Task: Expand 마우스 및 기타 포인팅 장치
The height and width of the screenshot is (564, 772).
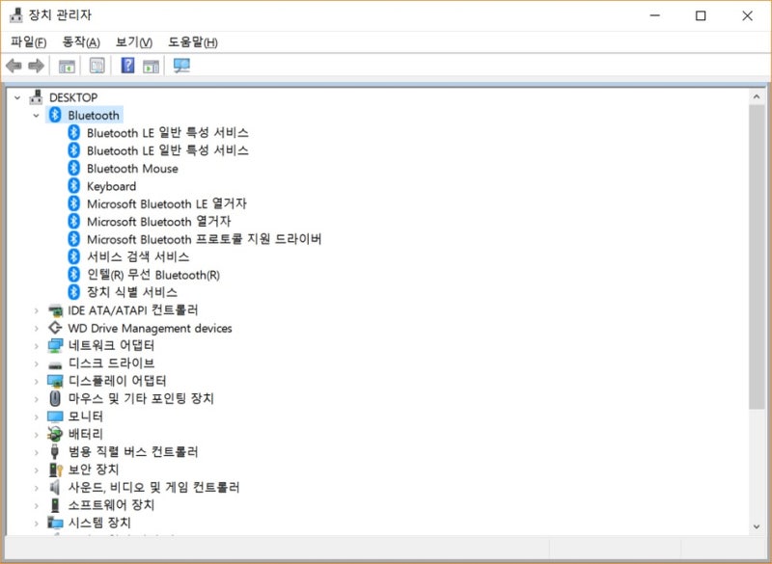Action: coord(36,399)
